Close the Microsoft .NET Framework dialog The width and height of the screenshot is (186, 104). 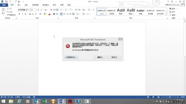coord(120,39)
